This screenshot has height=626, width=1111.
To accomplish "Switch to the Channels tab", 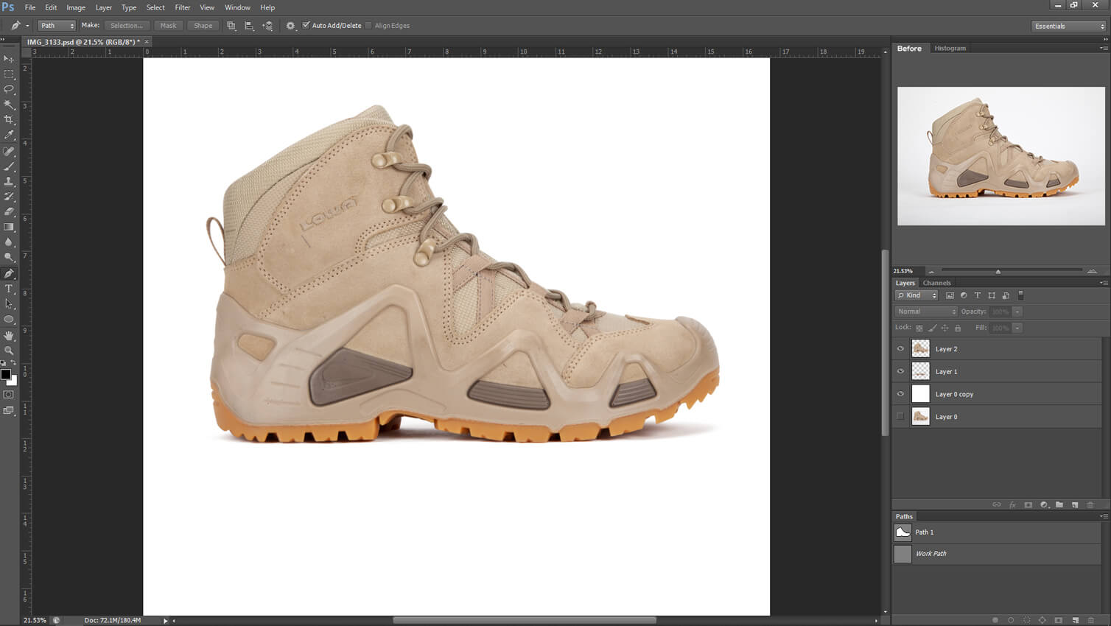I will (x=936, y=283).
